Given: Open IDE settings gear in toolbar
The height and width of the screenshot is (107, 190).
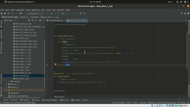Looking at the screenshot, I should click(x=185, y=13).
